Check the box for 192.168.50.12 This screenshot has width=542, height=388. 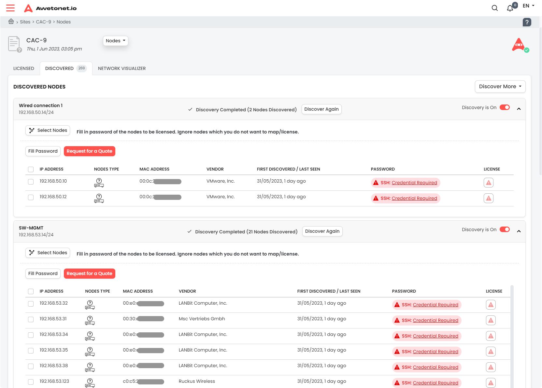(31, 197)
